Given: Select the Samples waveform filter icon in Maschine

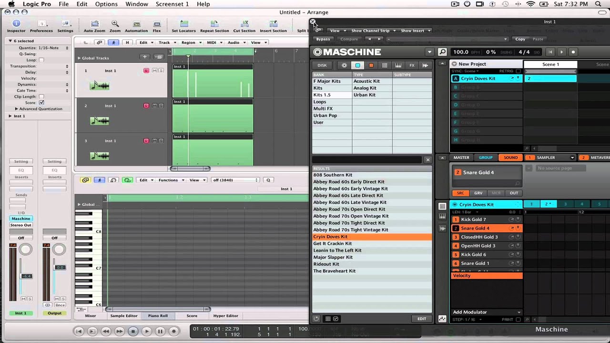Looking at the screenshot, I should point(425,65).
